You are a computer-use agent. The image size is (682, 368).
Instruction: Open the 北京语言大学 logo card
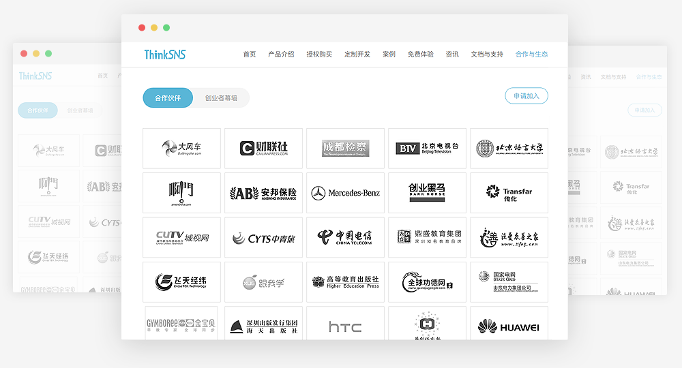coord(509,148)
